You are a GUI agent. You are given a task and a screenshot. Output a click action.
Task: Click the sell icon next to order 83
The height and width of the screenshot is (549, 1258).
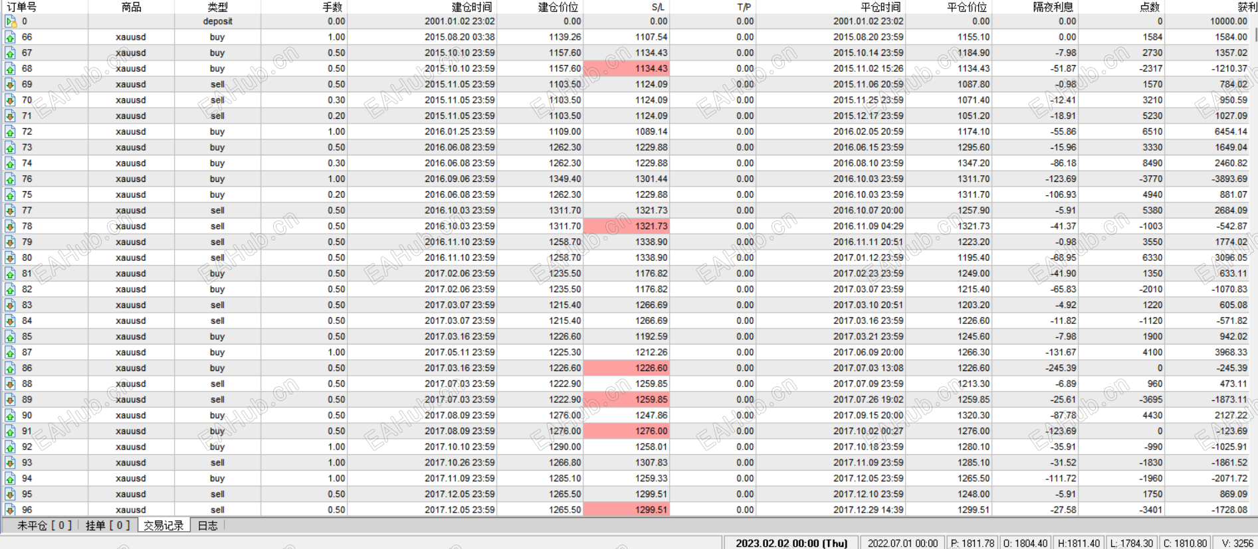[10, 305]
